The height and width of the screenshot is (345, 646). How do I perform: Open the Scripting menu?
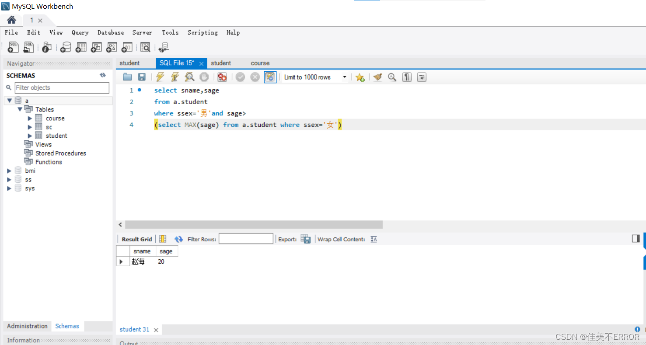(x=203, y=32)
